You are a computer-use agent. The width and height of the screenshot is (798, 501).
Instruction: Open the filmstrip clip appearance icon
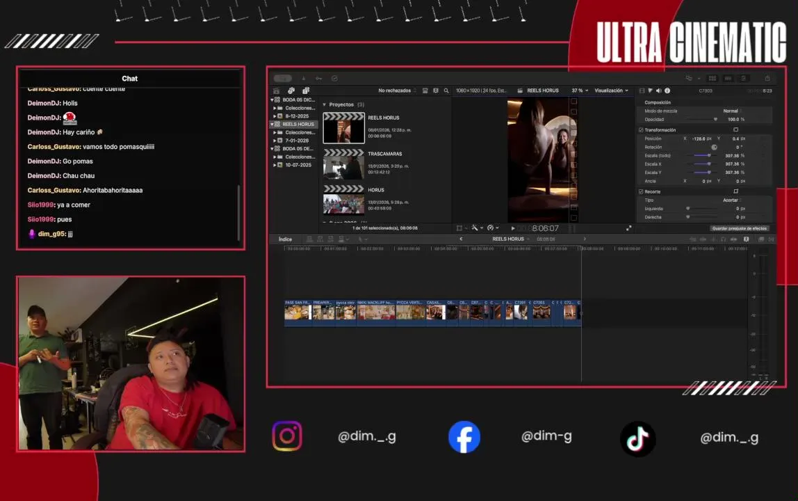click(436, 90)
